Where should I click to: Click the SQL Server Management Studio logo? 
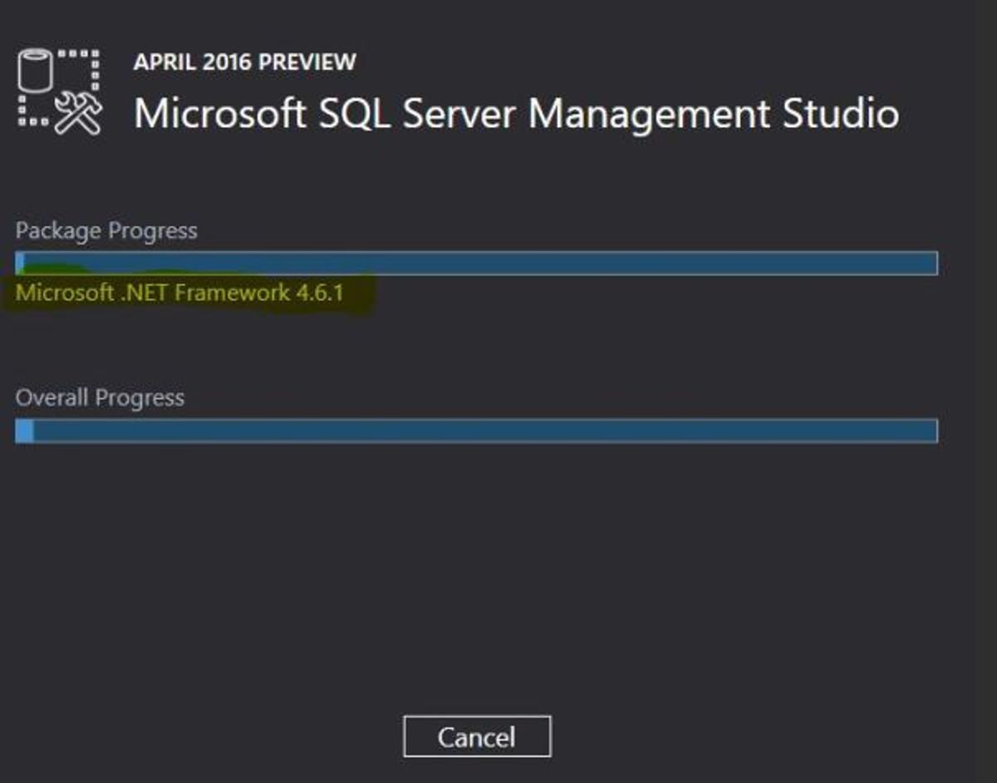pyautogui.click(x=59, y=91)
